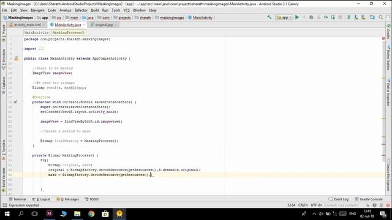Open the app run configuration dropdown
This screenshot has width=392, height=220.
click(x=284, y=18)
